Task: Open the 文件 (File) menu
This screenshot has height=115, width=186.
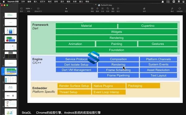Action: coord(23,2)
